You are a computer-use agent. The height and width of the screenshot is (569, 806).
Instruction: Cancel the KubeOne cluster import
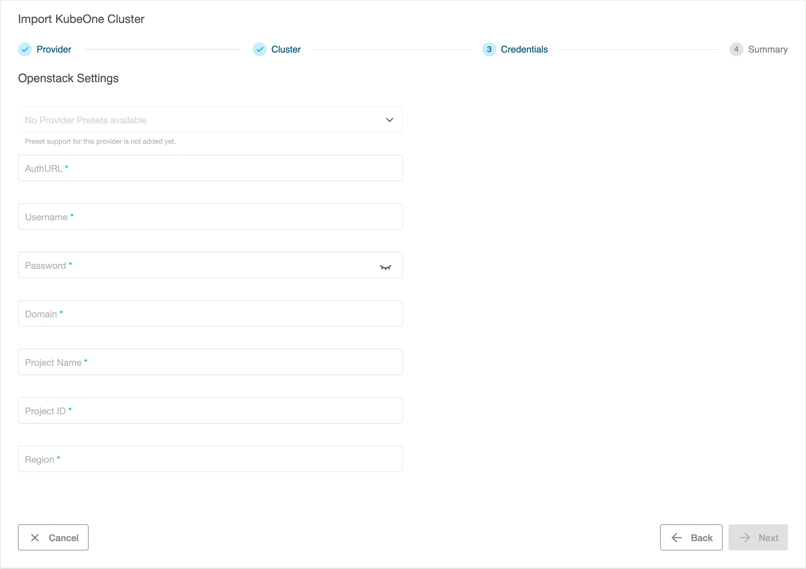click(x=53, y=537)
